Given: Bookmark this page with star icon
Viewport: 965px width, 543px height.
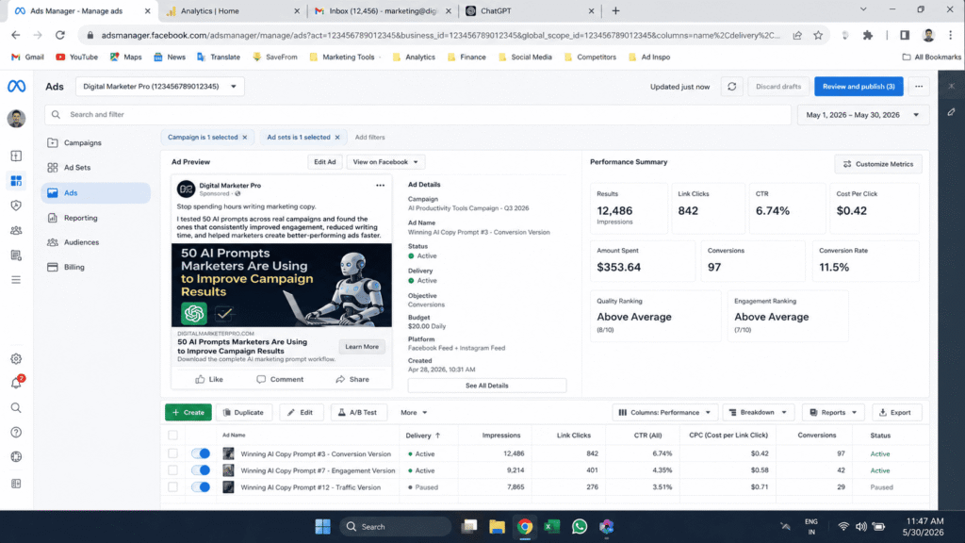Looking at the screenshot, I should coord(818,35).
